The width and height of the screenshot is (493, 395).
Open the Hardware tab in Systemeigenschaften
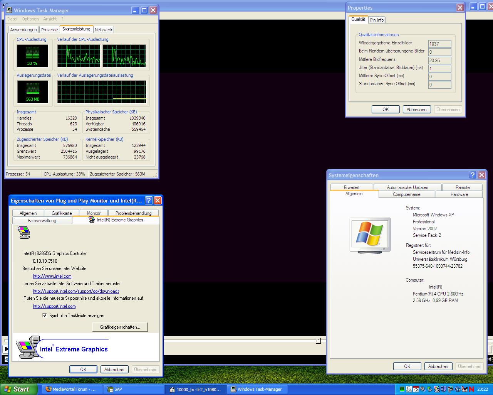pyautogui.click(x=459, y=194)
